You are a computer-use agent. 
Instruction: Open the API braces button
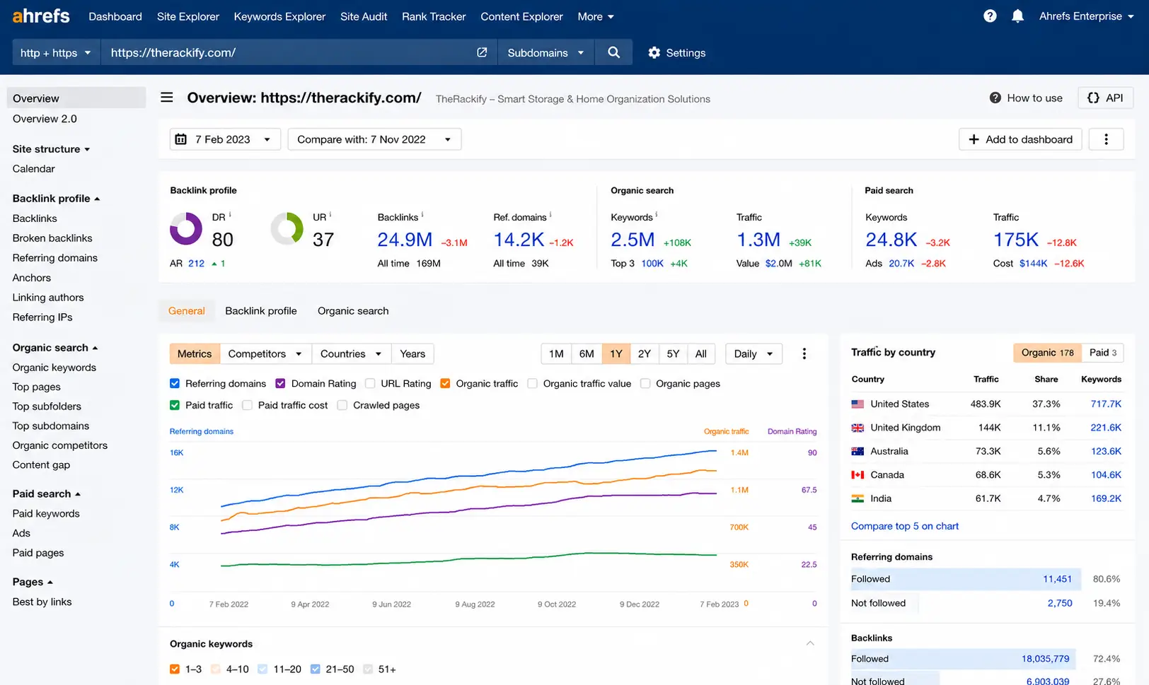coord(1105,98)
